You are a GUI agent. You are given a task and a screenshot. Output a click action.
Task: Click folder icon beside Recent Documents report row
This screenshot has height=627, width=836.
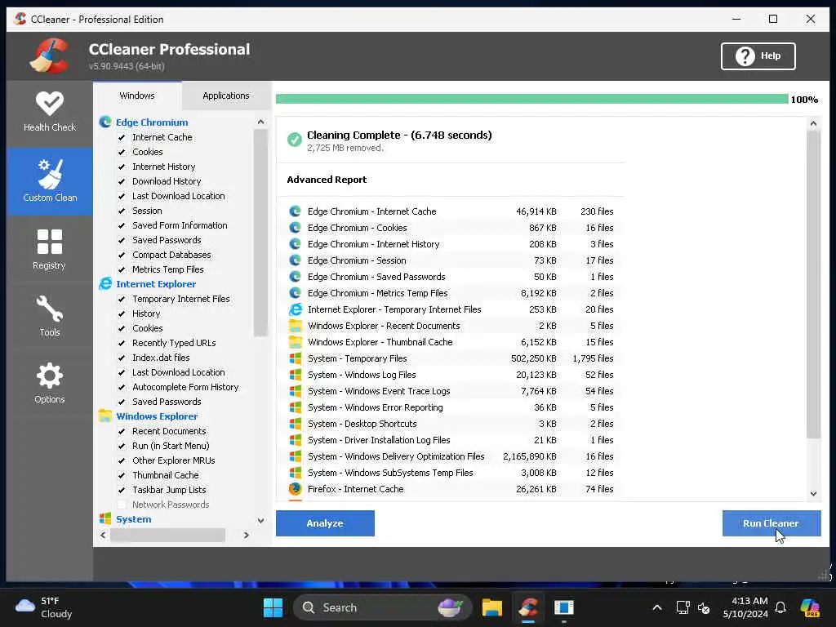coord(295,326)
